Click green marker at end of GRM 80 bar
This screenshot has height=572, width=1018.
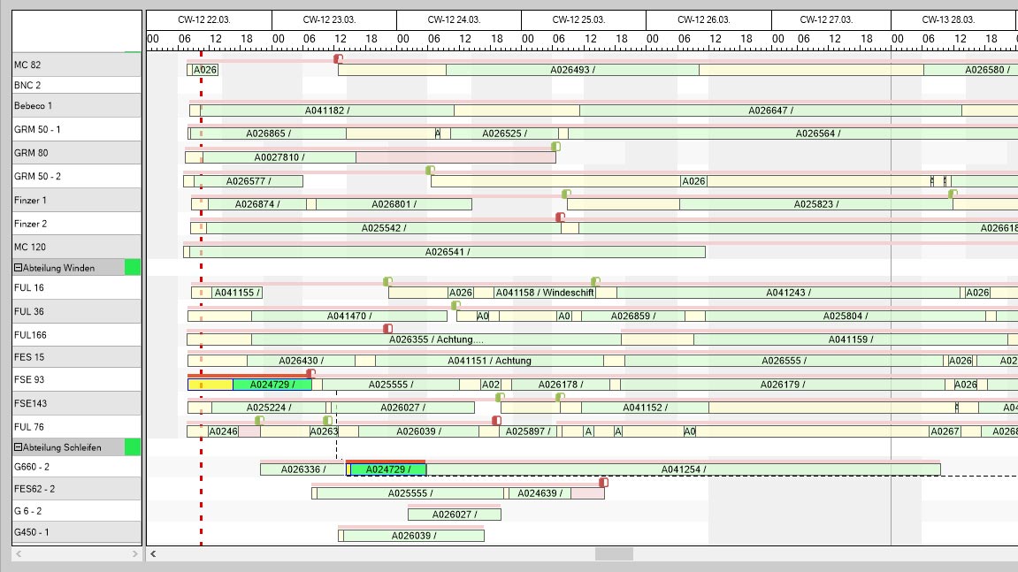555,147
